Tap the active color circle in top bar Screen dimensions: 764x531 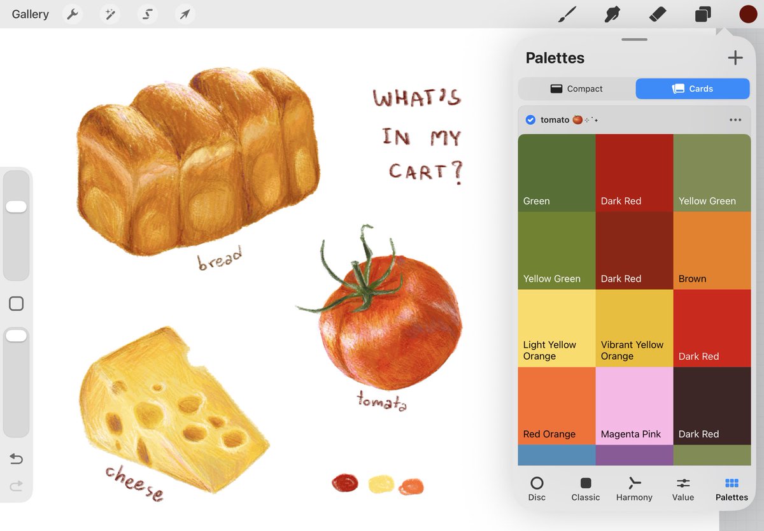[x=748, y=14]
